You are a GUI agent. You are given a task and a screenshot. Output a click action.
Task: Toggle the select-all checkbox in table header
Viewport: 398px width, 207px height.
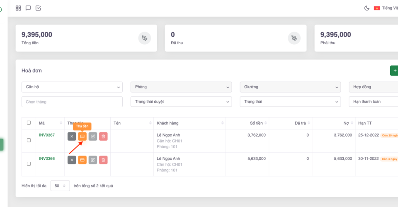point(29,123)
